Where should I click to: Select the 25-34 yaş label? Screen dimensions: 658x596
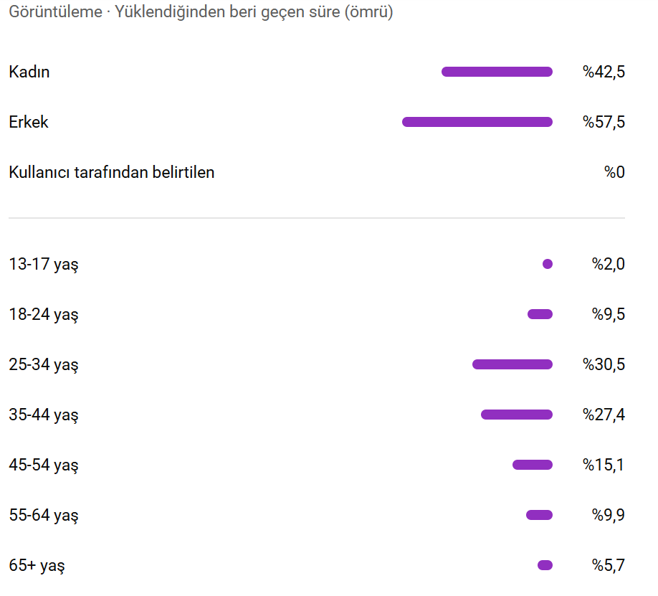(x=44, y=364)
